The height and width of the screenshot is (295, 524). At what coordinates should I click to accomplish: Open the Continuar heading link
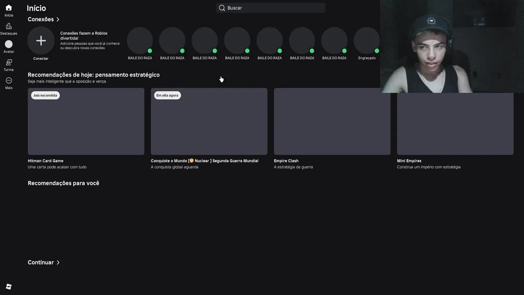click(x=41, y=262)
